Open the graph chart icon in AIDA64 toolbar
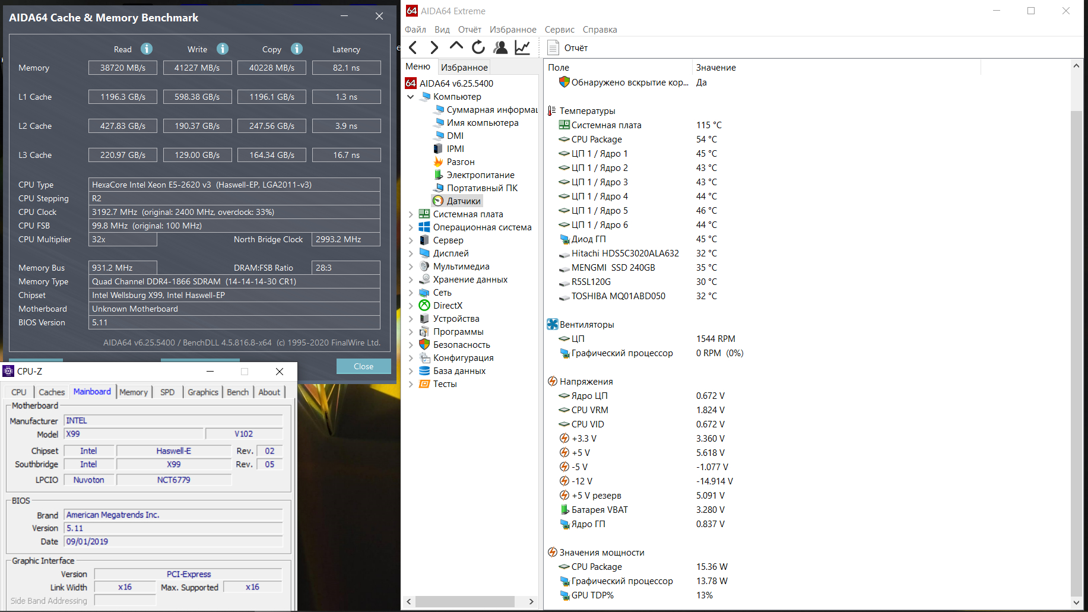The width and height of the screenshot is (1088, 612). [x=522, y=47]
